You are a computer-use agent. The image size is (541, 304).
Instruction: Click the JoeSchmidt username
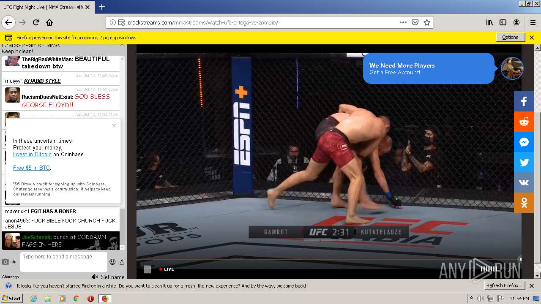pos(36,237)
